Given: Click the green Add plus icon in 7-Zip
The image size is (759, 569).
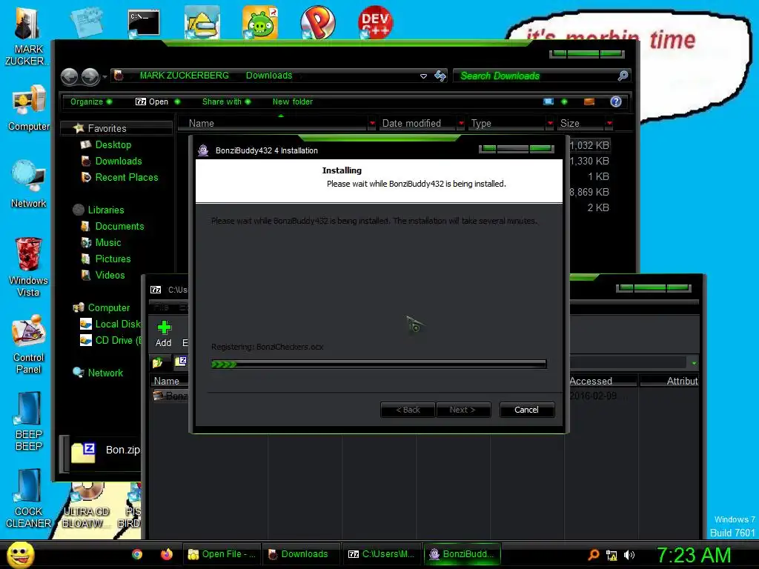Looking at the screenshot, I should pyautogui.click(x=164, y=334).
